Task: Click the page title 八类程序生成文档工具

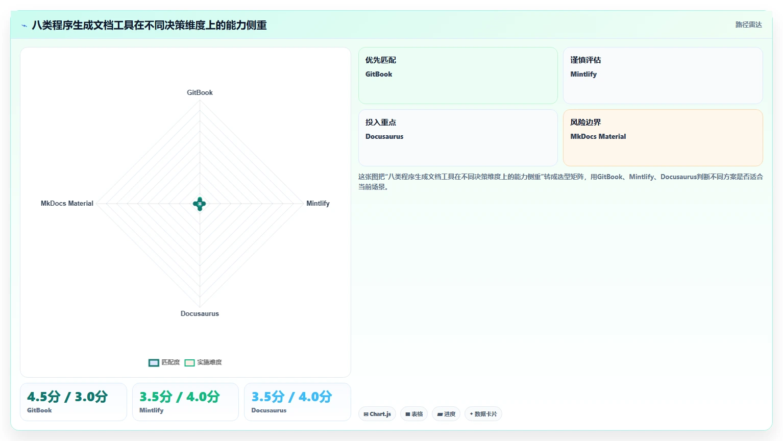Action: point(149,25)
